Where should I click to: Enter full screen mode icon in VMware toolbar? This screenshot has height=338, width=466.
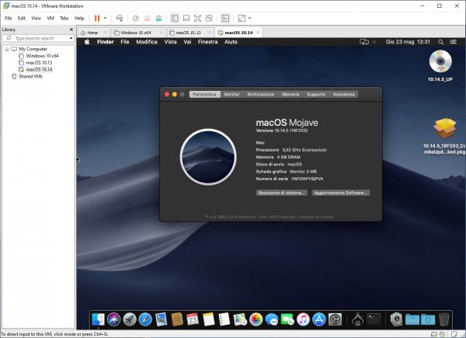point(197,18)
